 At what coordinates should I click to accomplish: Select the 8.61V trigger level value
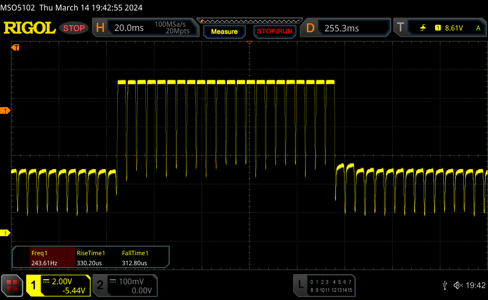tap(454, 28)
